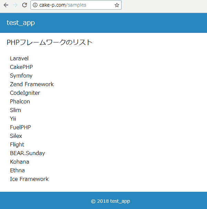This screenshot has width=207, height=209.
Task: Bookmark this page with star icon
Action: coord(117,5)
